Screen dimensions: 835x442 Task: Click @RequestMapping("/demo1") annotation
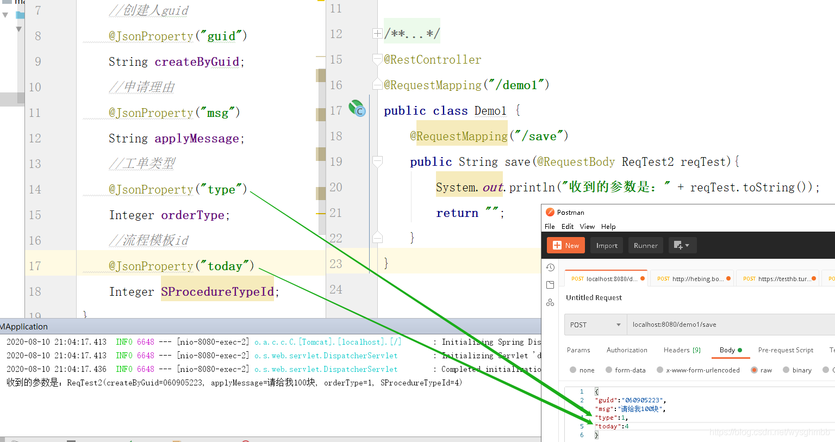(466, 85)
